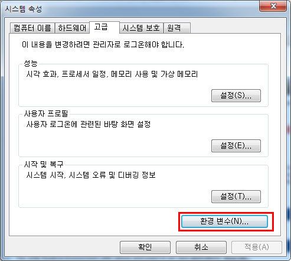Click the 사용자 프로필 group label

[46, 113]
